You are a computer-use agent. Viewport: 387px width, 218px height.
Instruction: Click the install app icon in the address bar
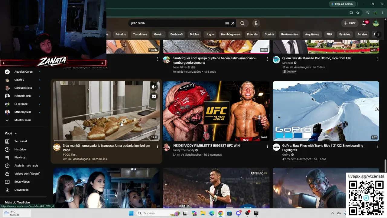pyautogui.click(x=351, y=13)
